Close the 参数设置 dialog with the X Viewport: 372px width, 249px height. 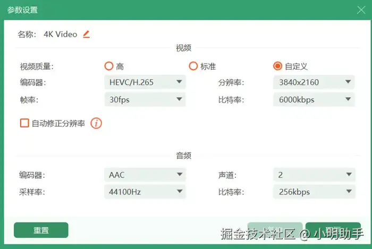pyautogui.click(x=361, y=10)
